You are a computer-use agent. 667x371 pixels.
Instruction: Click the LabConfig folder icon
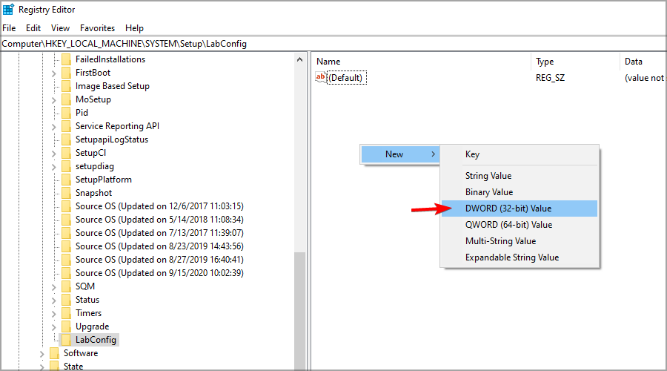66,340
